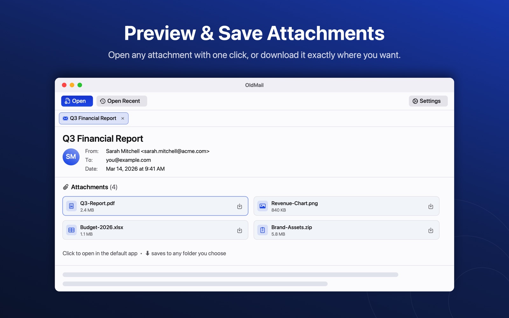Click the hint text about saving to any folder

click(186, 253)
